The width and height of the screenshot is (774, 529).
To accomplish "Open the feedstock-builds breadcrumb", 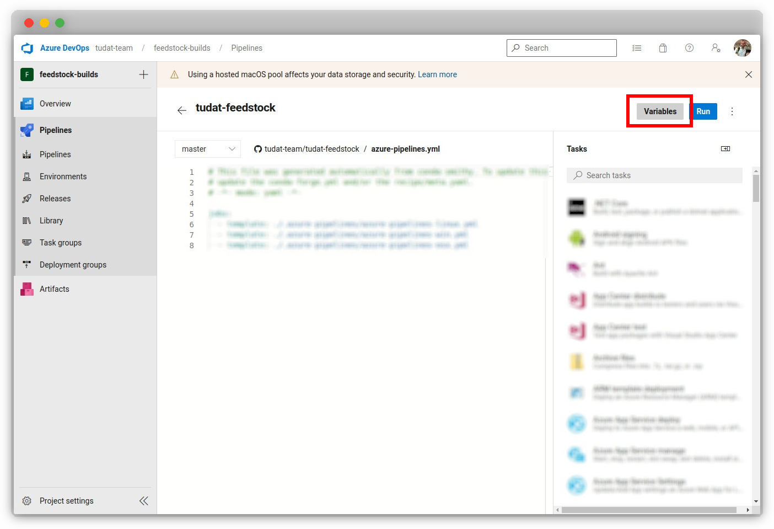I will (x=182, y=48).
